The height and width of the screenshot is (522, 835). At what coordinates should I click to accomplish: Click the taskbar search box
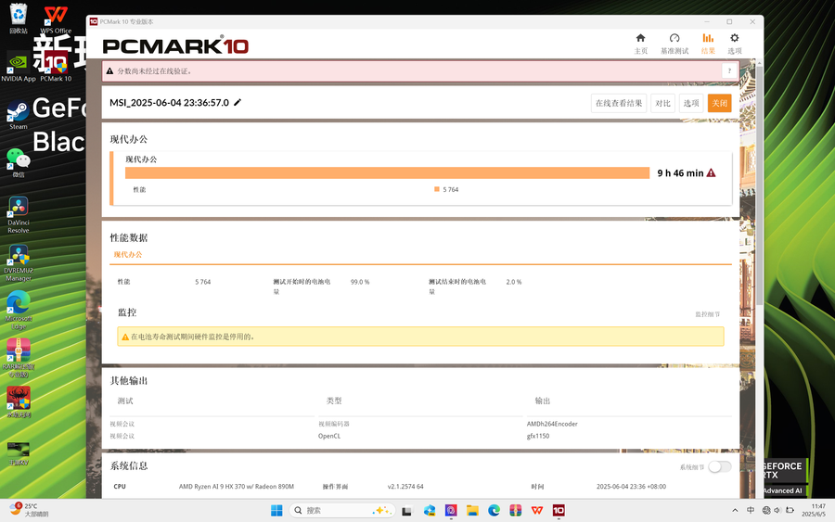tap(341, 510)
